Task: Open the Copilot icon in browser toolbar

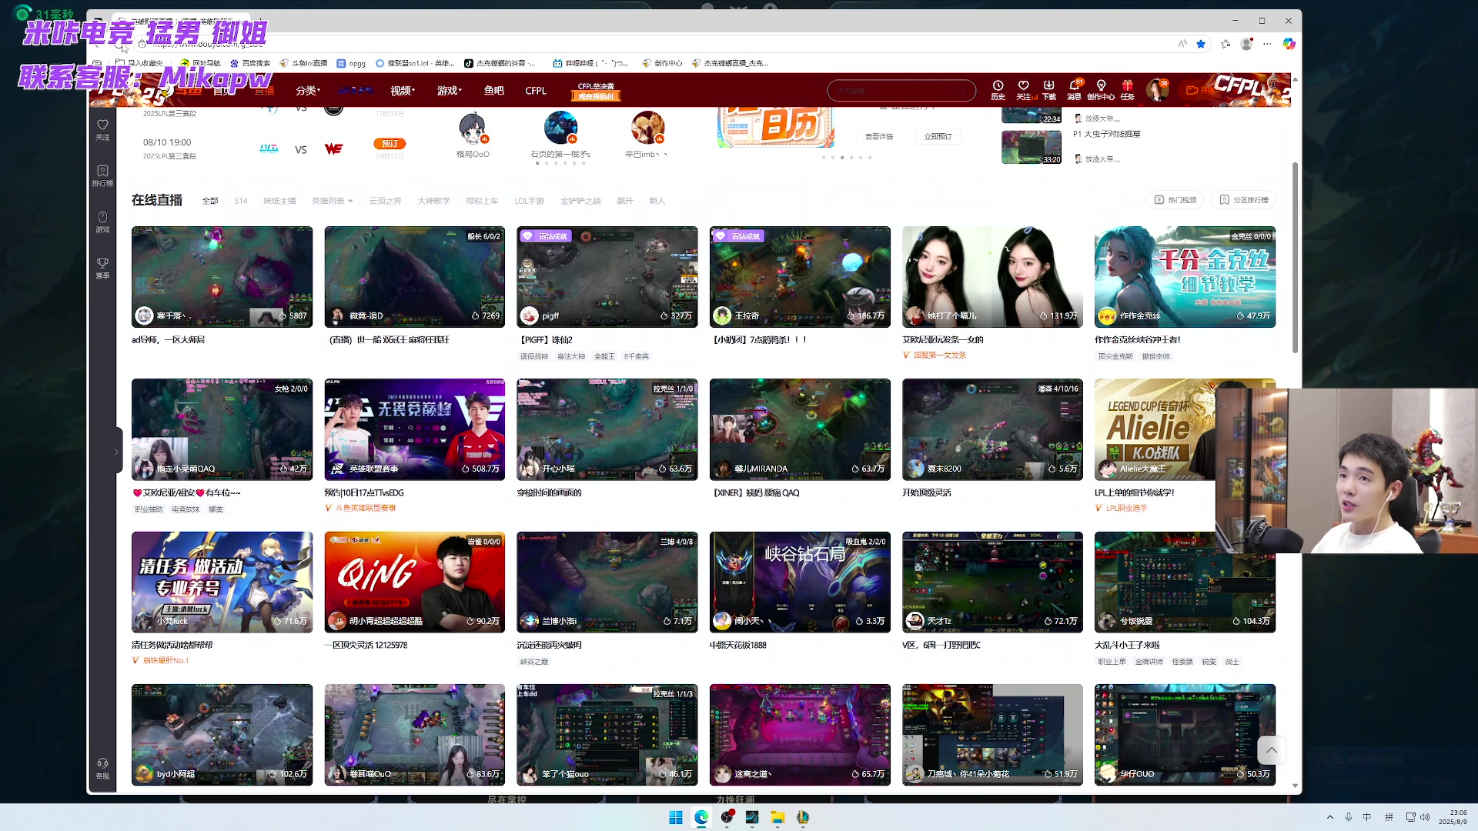Action: pos(1289,44)
